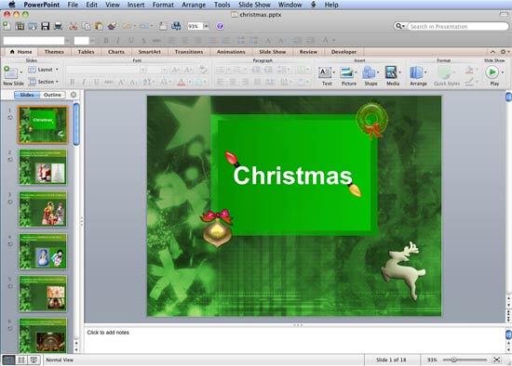512x366 pixels.
Task: Open the Help menu
Action: [331, 5]
